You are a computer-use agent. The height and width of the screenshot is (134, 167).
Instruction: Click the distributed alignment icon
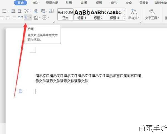(x=20, y=17)
